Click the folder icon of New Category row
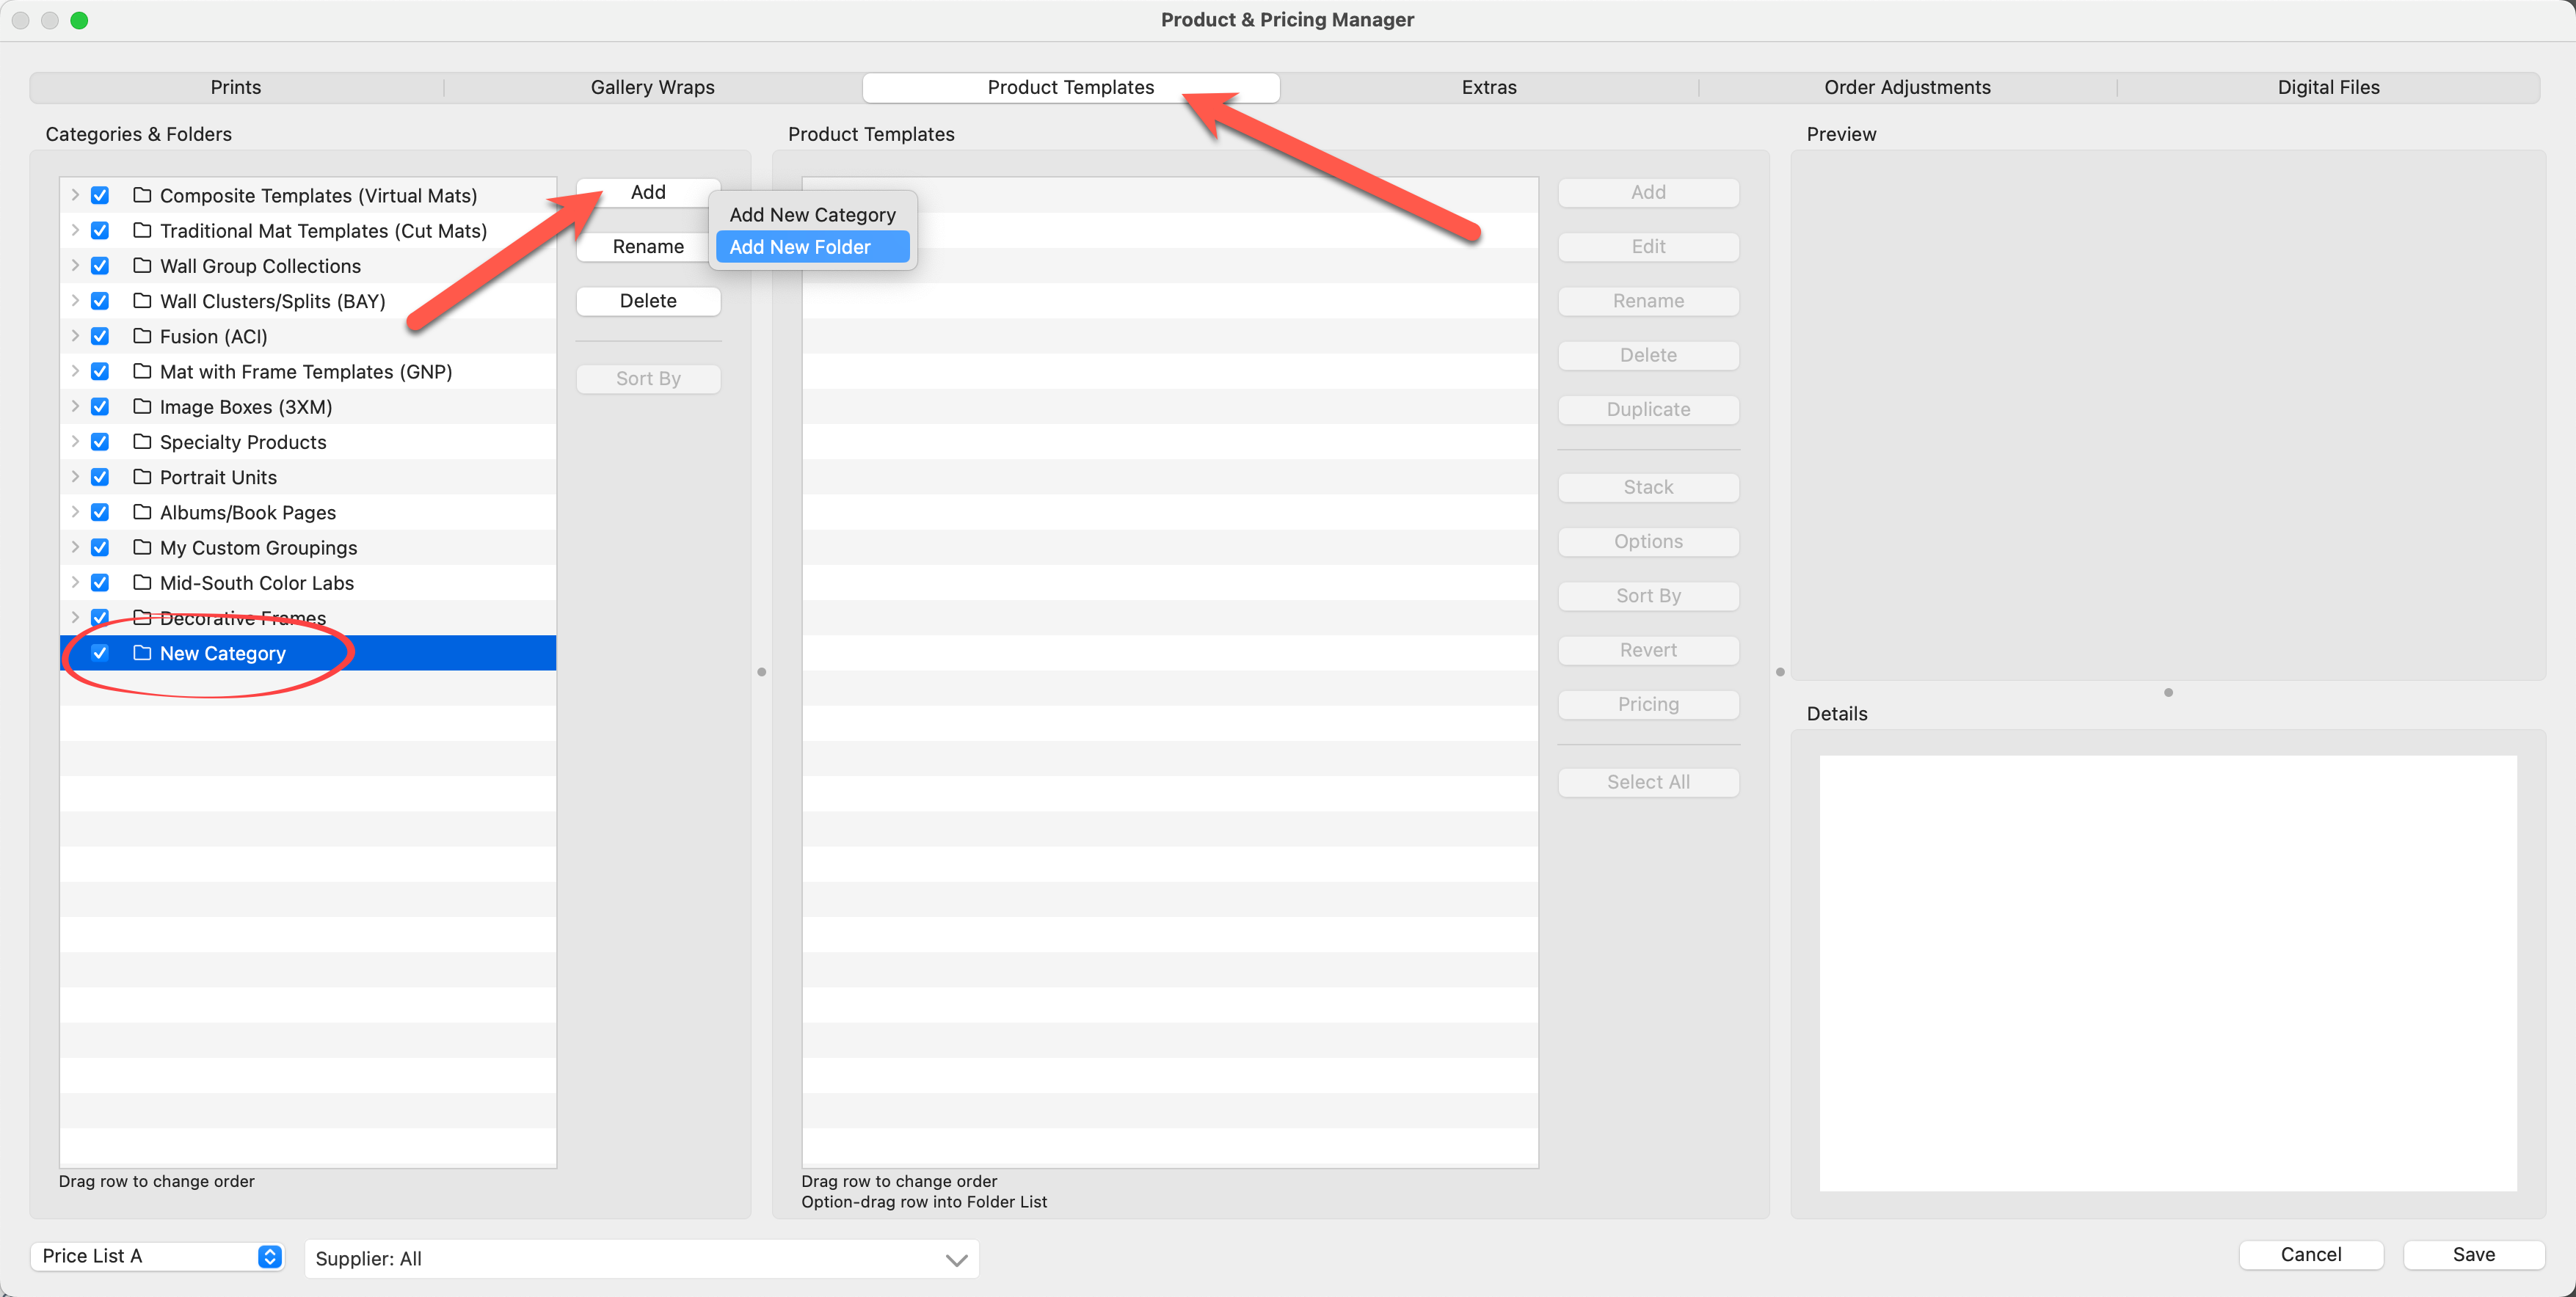This screenshot has width=2576, height=1297. 142,652
